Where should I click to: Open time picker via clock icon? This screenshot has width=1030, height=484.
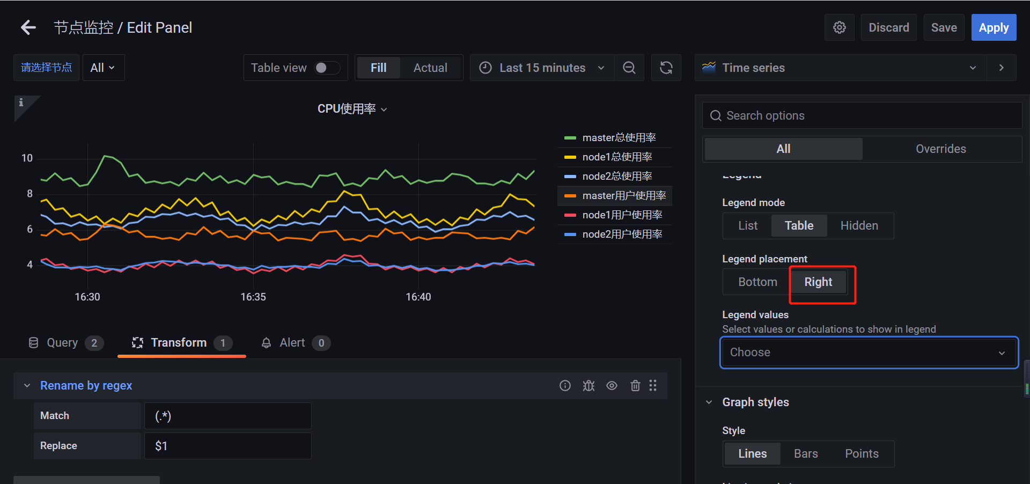[x=485, y=68]
